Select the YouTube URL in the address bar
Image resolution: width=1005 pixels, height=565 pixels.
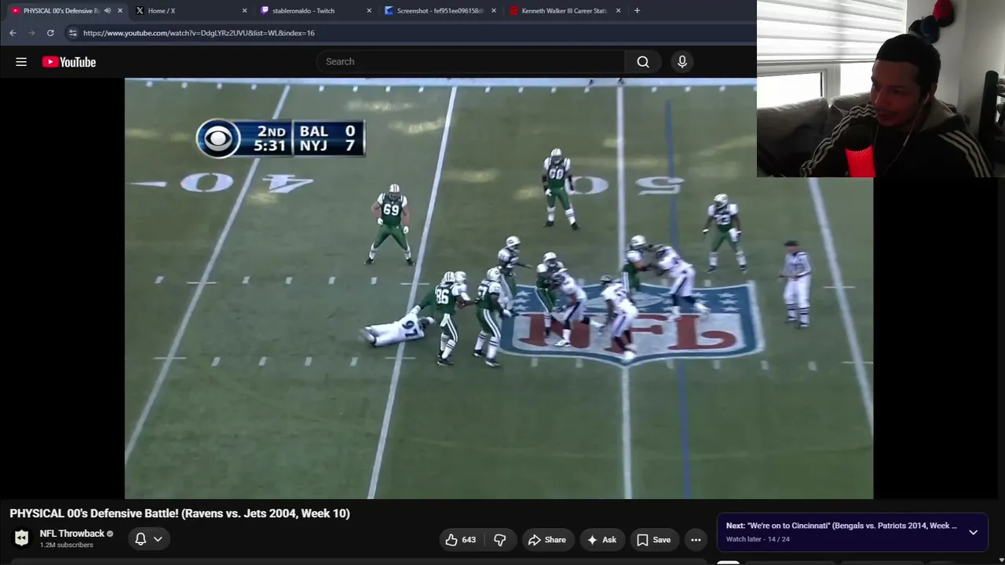tap(199, 33)
